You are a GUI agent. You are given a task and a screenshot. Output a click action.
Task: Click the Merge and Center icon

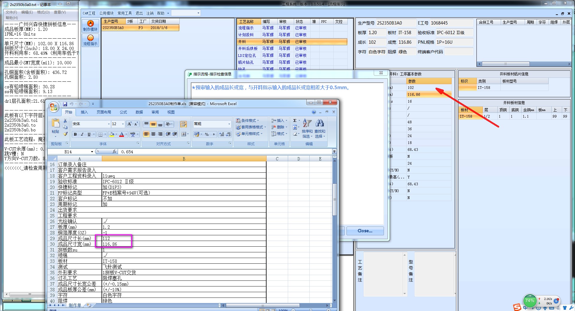click(x=184, y=134)
